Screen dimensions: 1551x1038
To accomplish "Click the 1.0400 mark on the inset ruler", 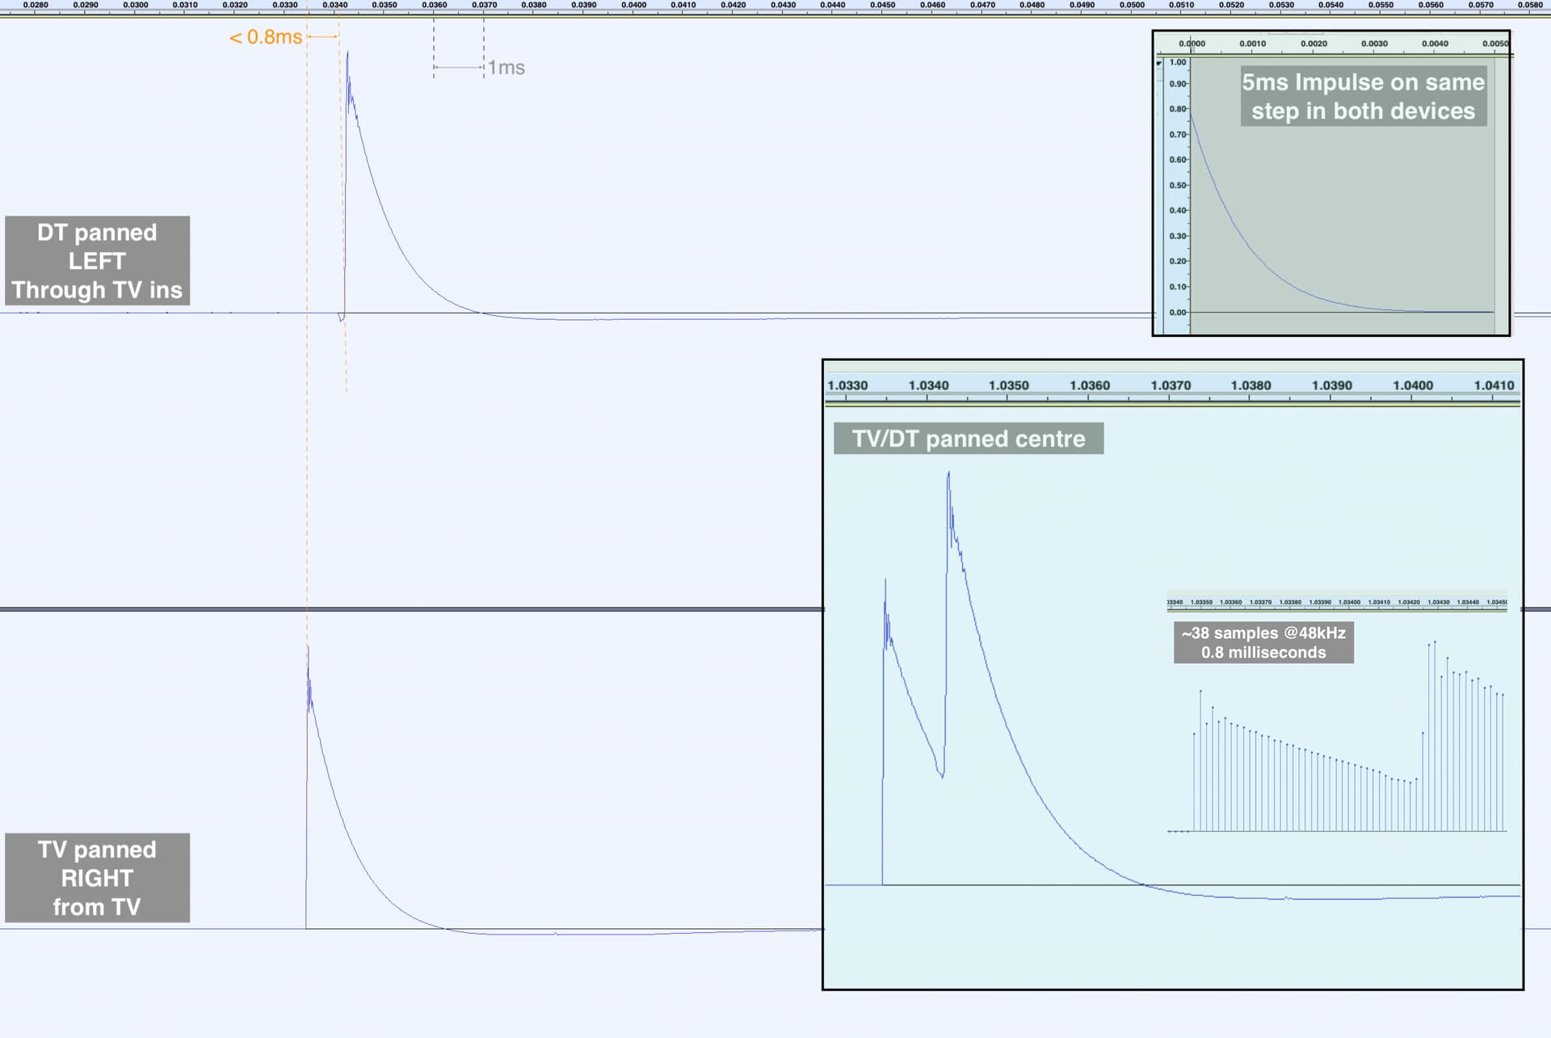I will pos(1413,385).
